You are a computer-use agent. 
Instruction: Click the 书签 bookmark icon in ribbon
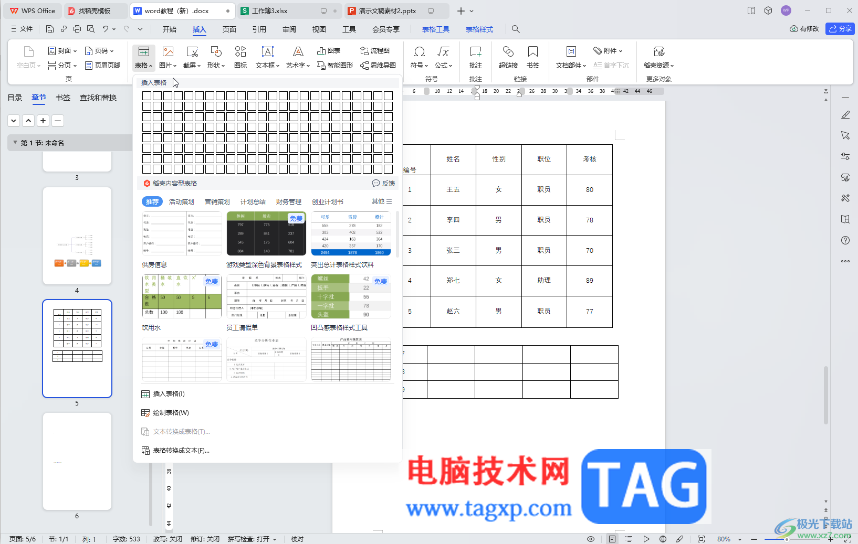click(x=533, y=51)
